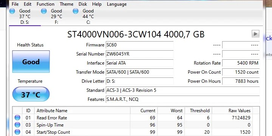Click the Temperature label

(x=30, y=81)
